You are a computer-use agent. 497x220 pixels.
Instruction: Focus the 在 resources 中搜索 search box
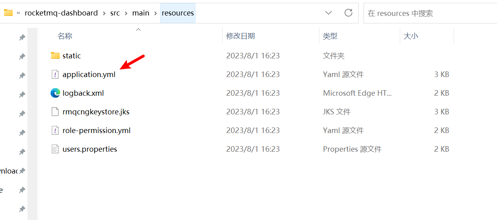pos(430,13)
